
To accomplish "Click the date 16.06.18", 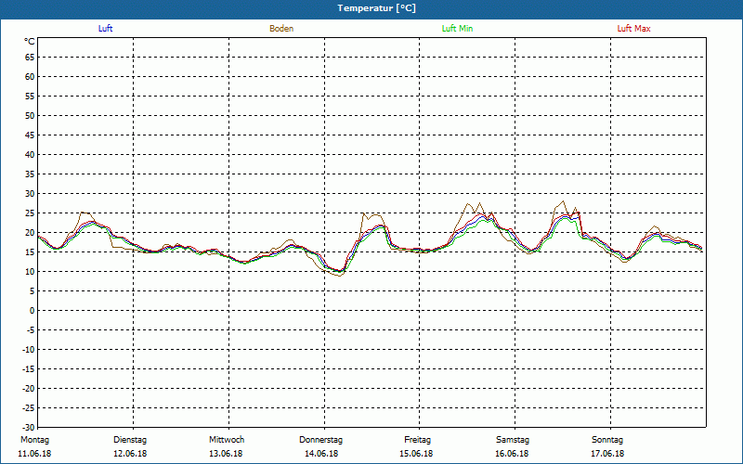I will click(513, 454).
